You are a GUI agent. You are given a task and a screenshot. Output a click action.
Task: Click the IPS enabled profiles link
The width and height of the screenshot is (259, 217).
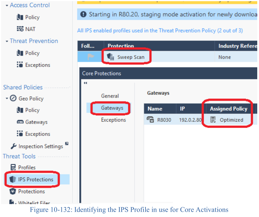160,31
